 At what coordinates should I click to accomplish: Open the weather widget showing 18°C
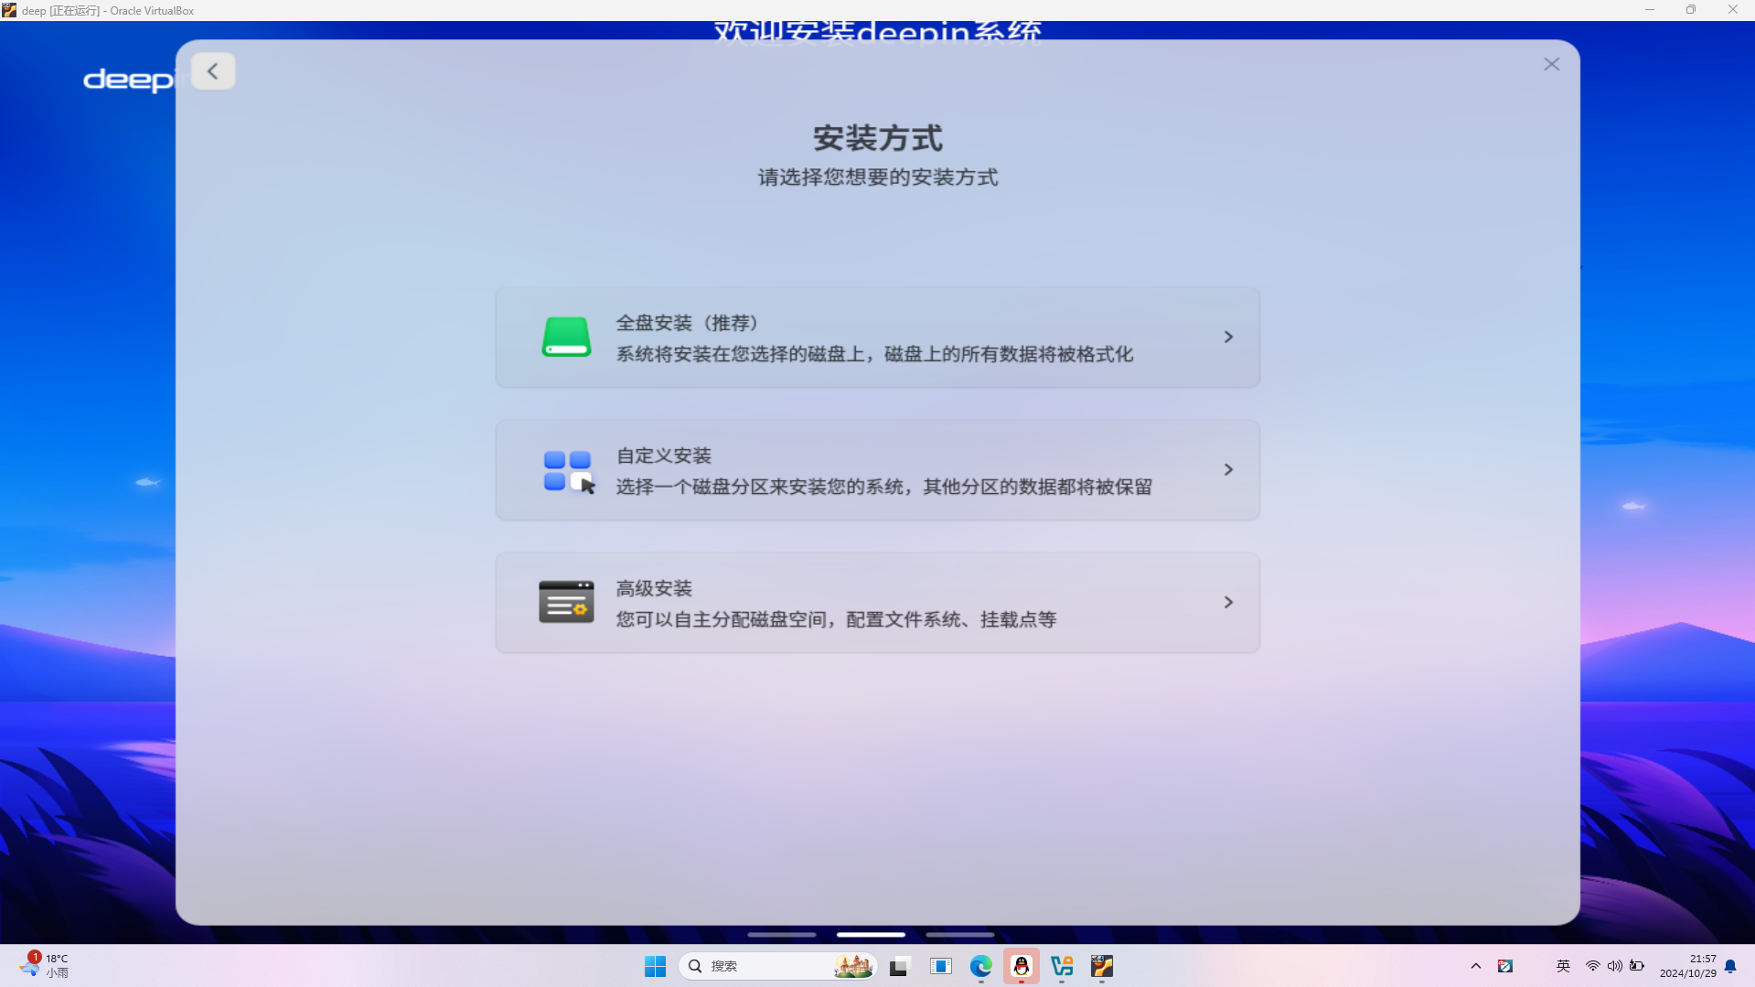pyautogui.click(x=44, y=966)
